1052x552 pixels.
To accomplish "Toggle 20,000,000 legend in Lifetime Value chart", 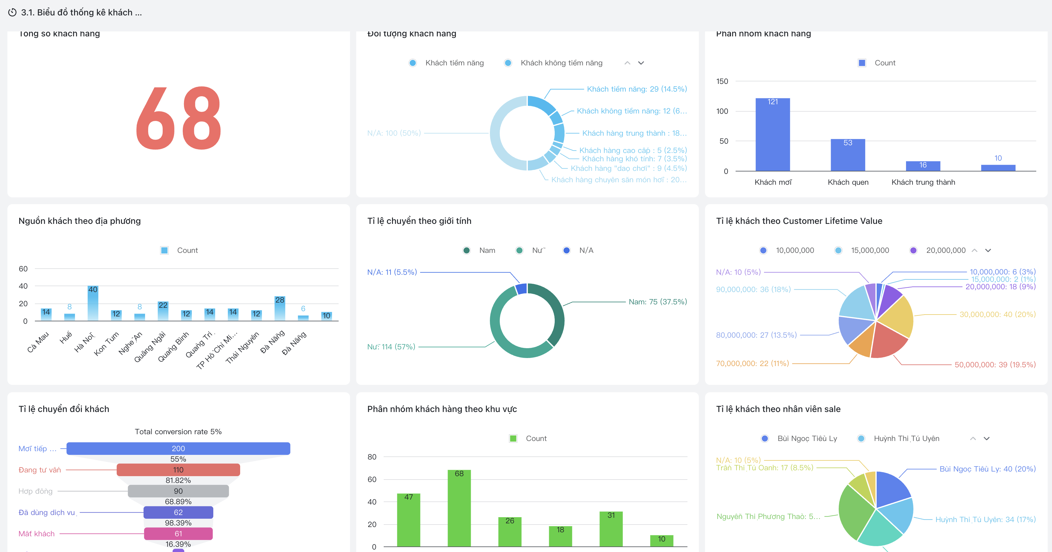I will 938,250.
